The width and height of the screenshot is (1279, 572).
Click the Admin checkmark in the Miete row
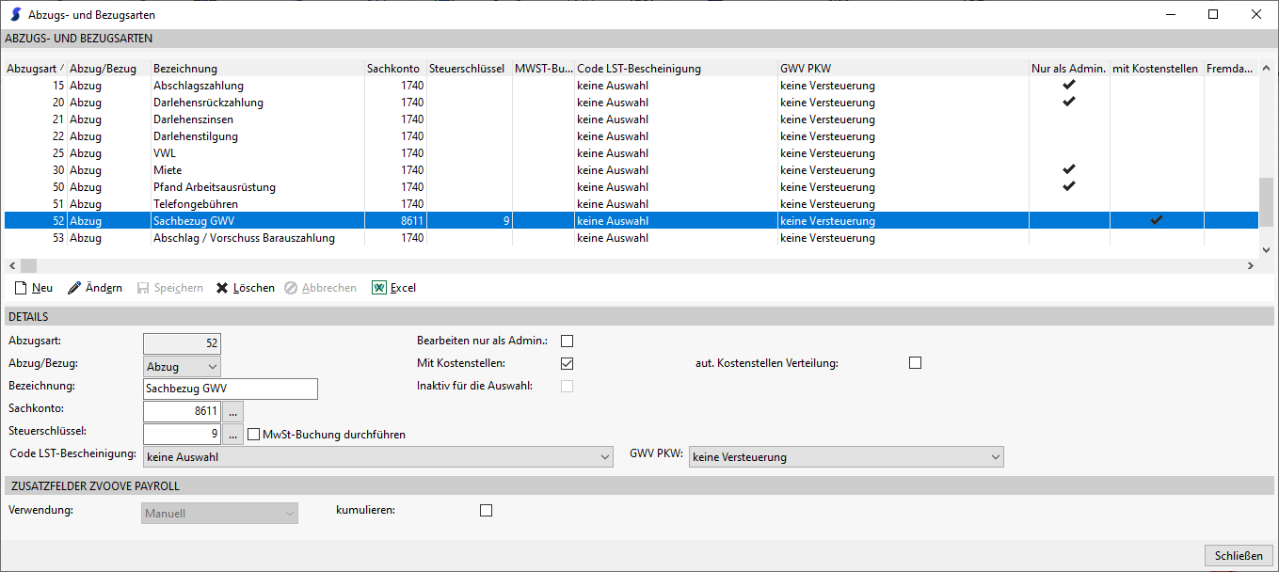(x=1068, y=169)
